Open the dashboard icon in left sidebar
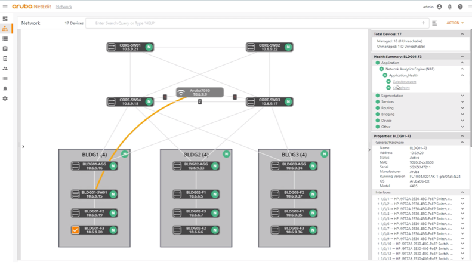 click(x=5, y=19)
